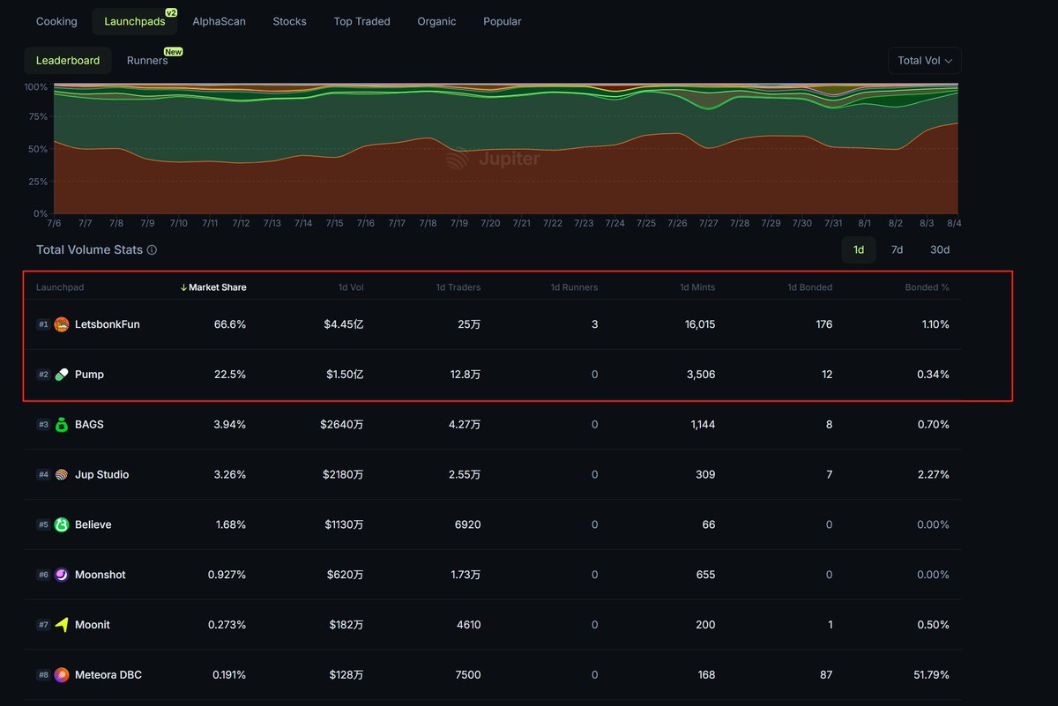Screen dimensions: 1058x706
Task: Select the 30d time range
Action: (x=940, y=249)
